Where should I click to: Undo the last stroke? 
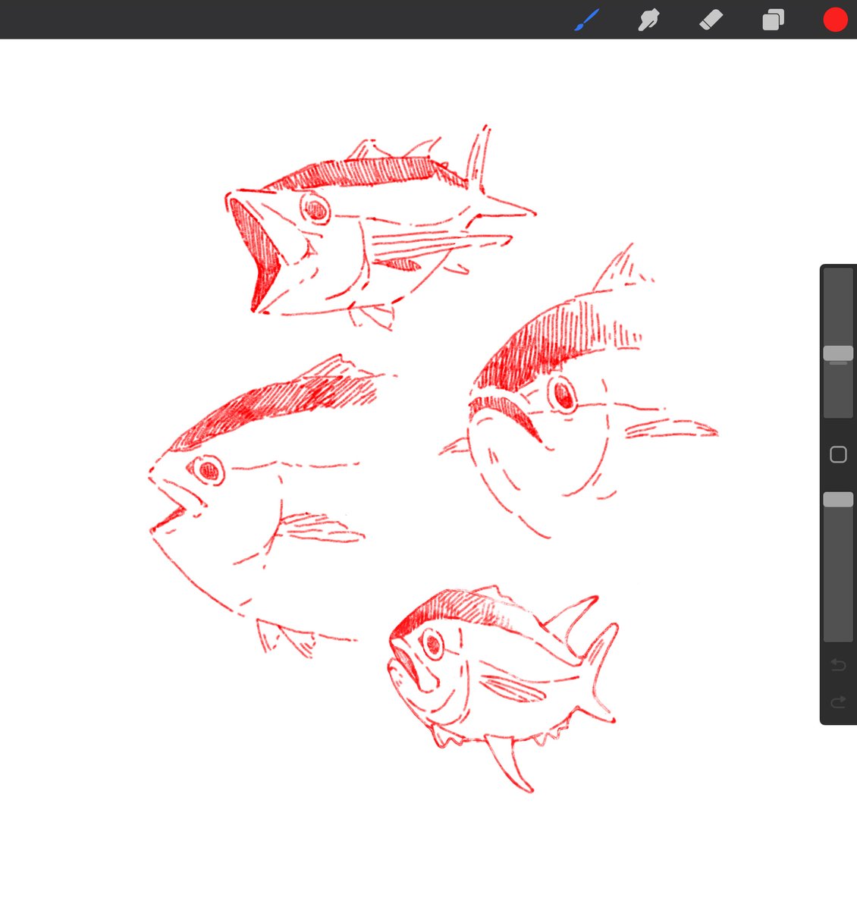tap(838, 665)
